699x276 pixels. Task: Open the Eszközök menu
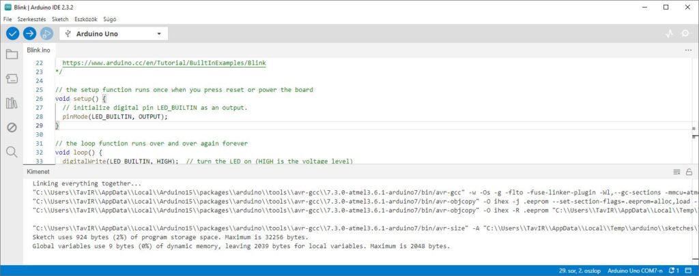85,19
